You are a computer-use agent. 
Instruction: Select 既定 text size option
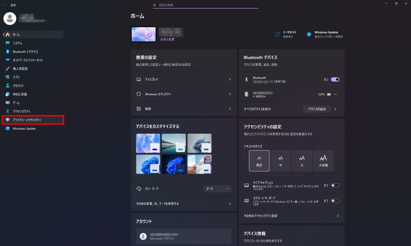pos(259,161)
